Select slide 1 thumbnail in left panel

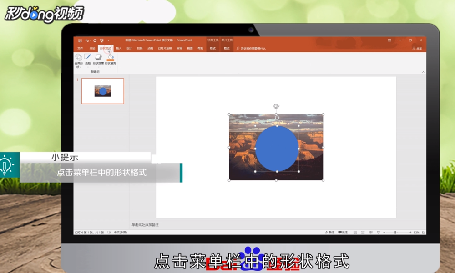(x=102, y=90)
